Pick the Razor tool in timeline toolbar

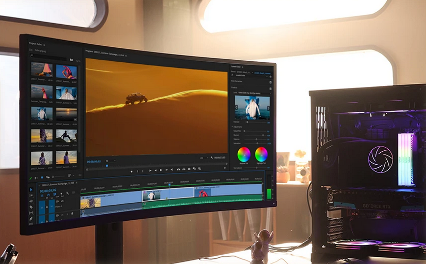(x=31, y=207)
